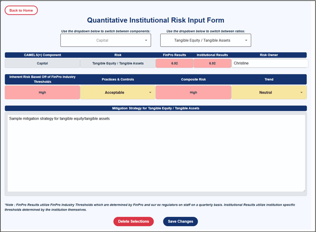Viewport: 316px width, 232px height.
Task: Click the arrow on the Neutral dropdown
Action: 301,93
